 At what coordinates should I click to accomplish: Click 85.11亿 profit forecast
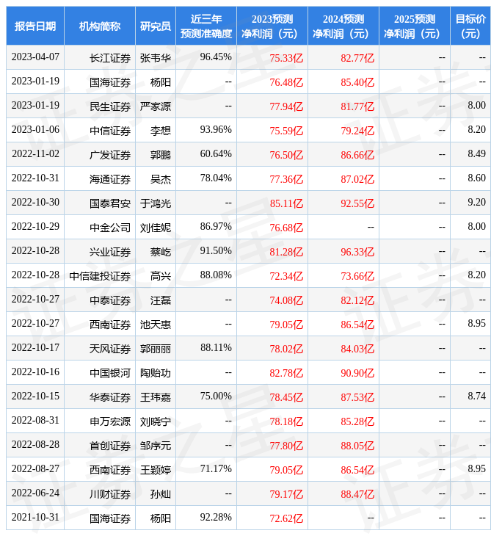click(286, 203)
